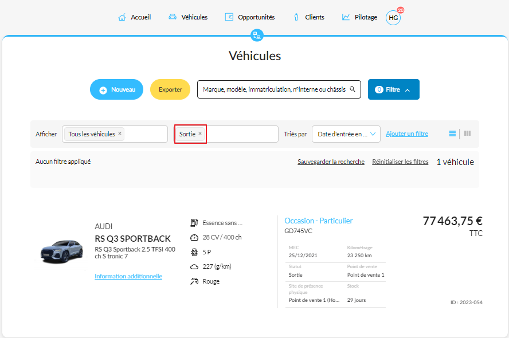Image resolution: width=509 pixels, height=338 pixels.
Task: Click Sauvegarder la recherche link
Action: coord(331,162)
